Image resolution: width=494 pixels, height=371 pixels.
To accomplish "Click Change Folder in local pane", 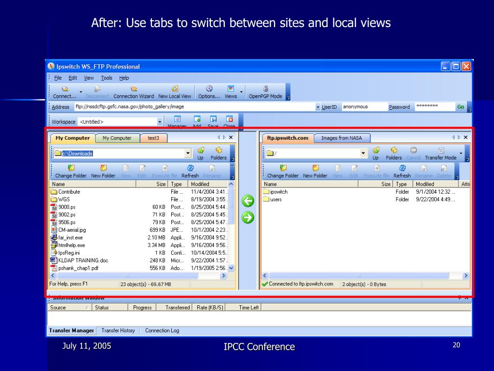I will (x=71, y=171).
